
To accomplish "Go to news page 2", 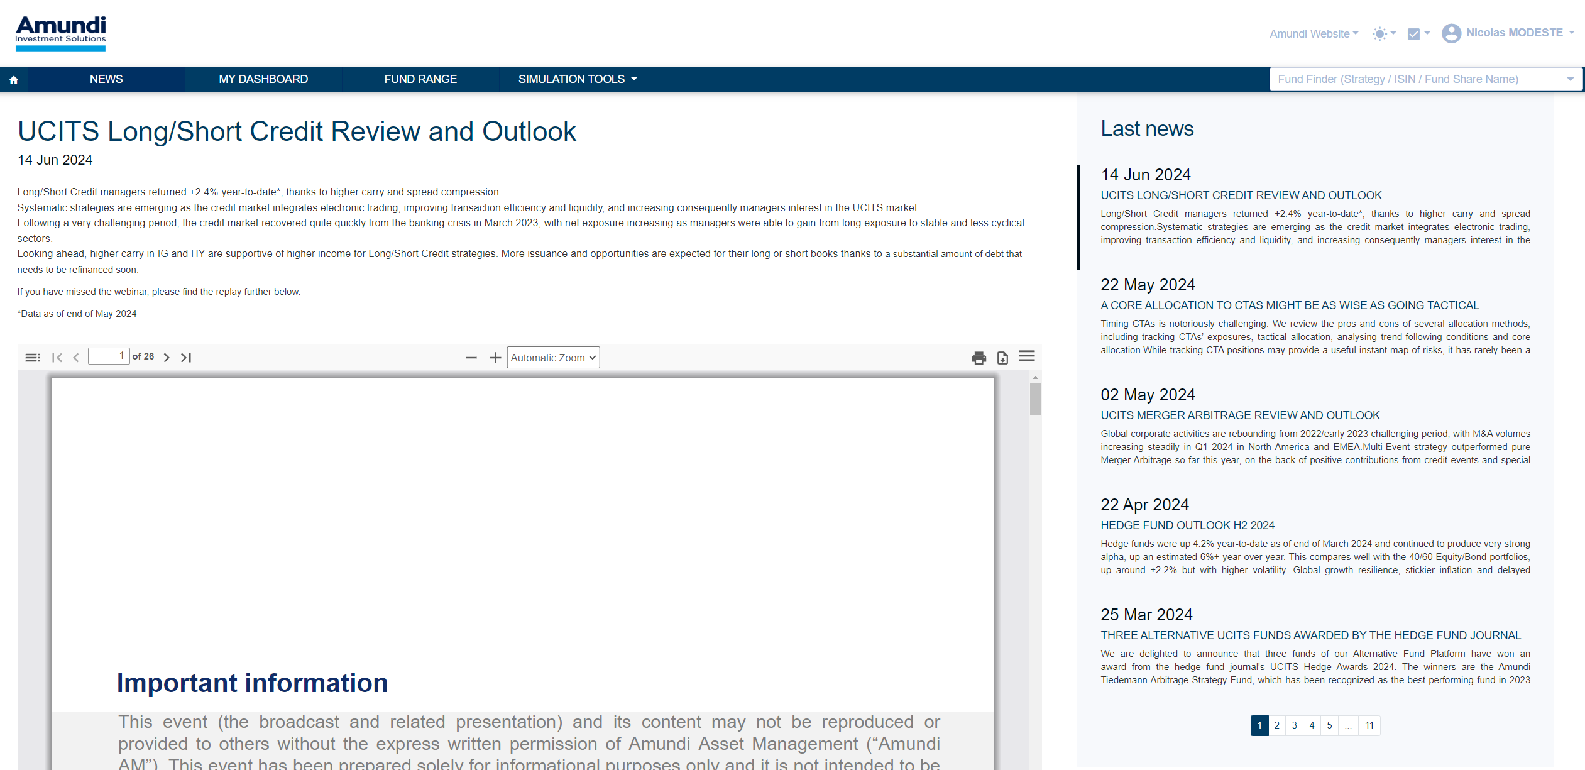I will [x=1276, y=725].
